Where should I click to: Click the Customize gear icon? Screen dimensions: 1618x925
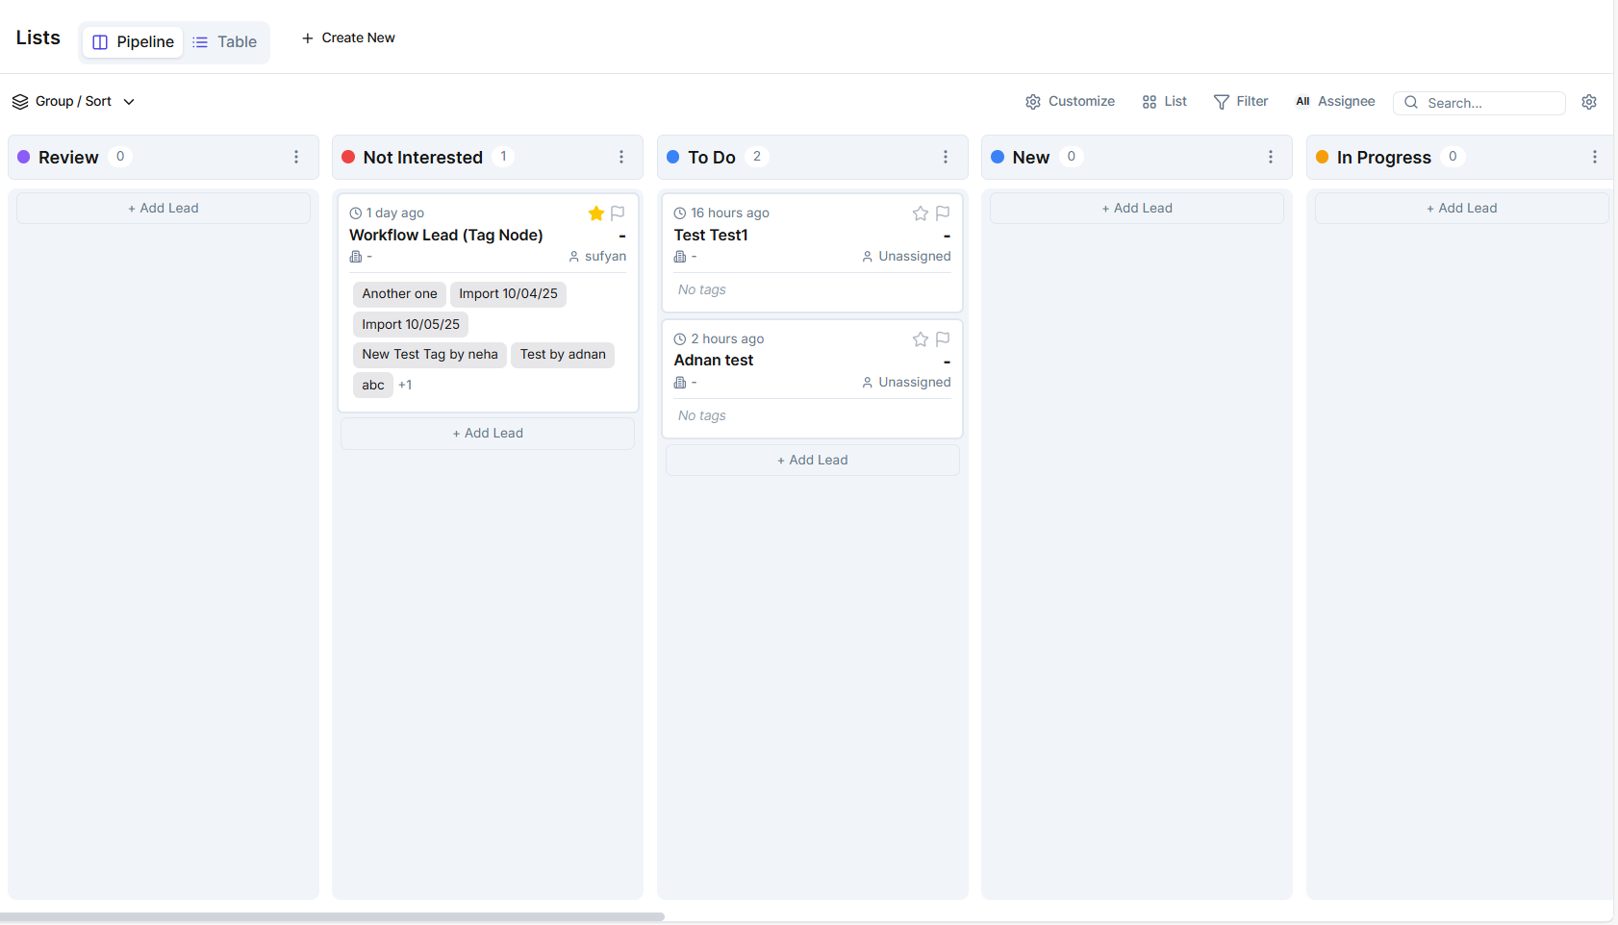pos(1033,102)
